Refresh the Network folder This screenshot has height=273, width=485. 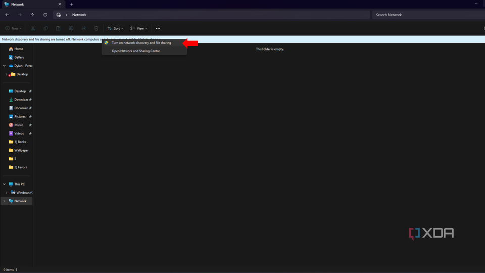click(x=45, y=15)
